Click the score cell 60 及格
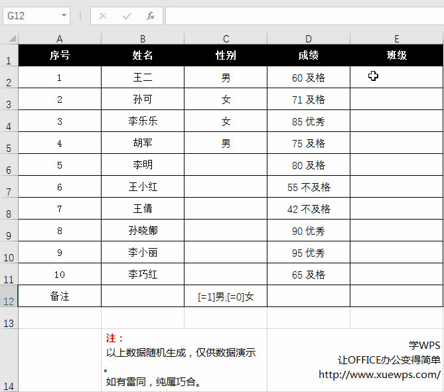The width and height of the screenshot is (444, 392). point(309,77)
